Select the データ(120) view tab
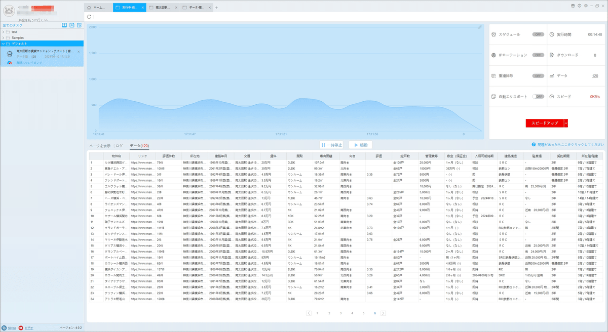The width and height of the screenshot is (608, 332). coord(139,145)
